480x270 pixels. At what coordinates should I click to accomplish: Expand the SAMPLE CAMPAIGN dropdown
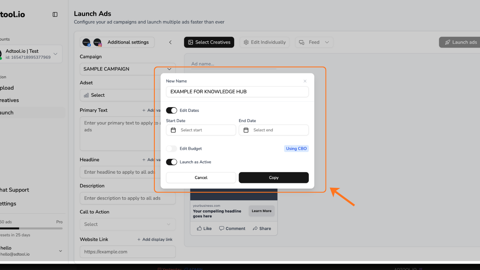coord(169,69)
